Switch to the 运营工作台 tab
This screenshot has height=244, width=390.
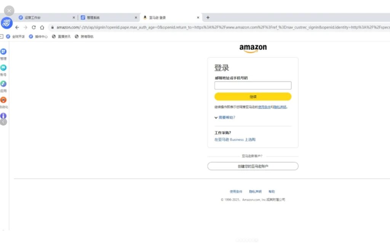(x=47, y=17)
